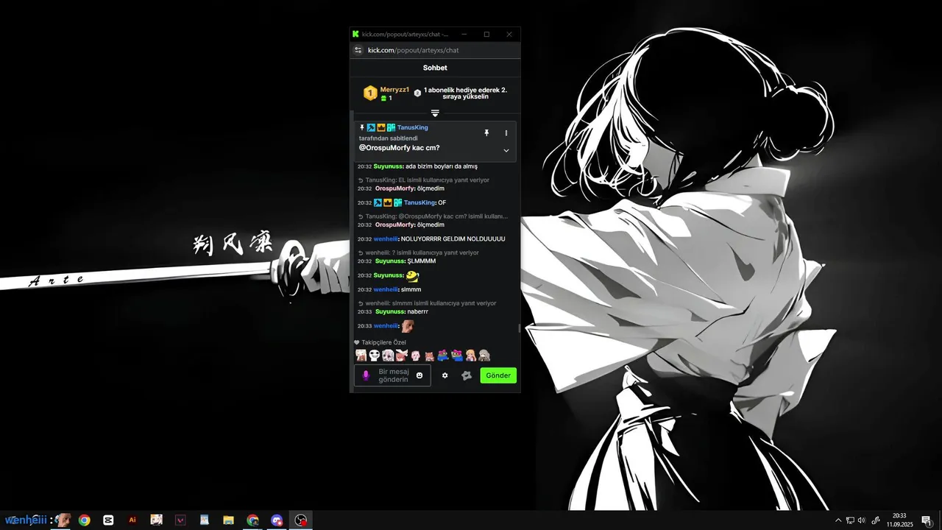Viewport: 942px width, 530px height.
Task: Click the gold rank 1 badge
Action: click(370, 93)
